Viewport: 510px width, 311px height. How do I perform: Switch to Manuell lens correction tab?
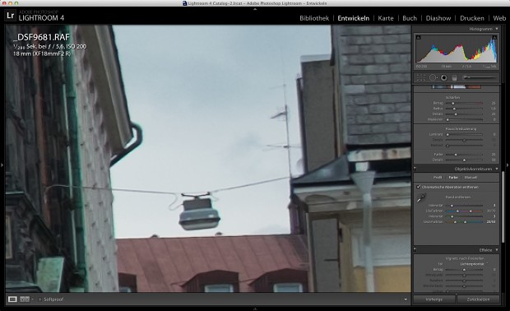pyautogui.click(x=471, y=177)
